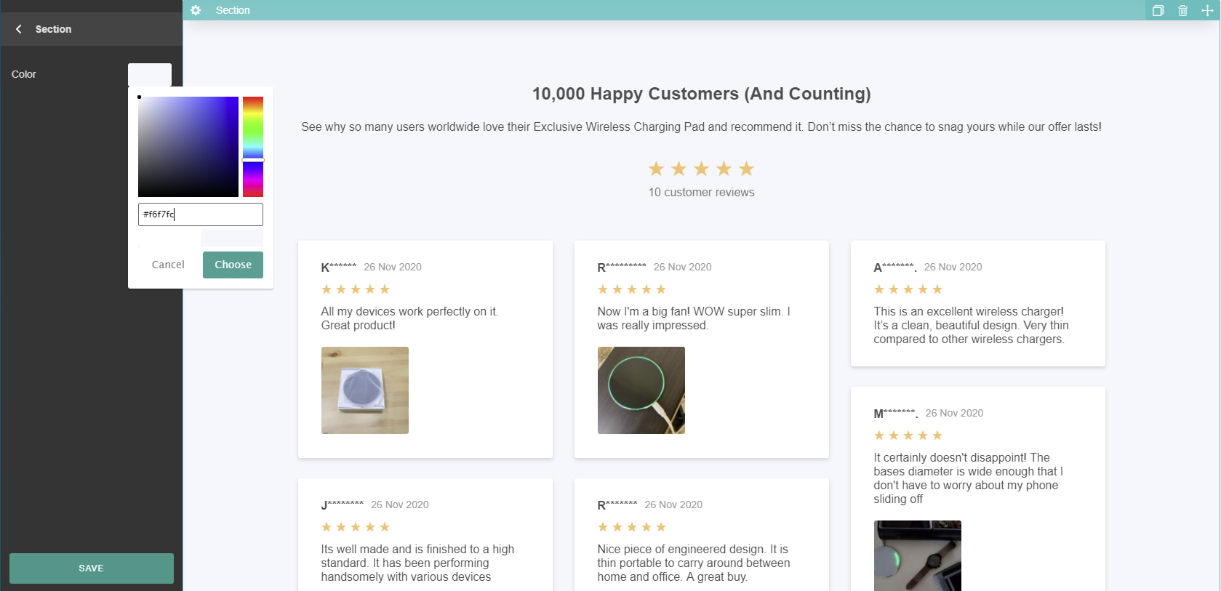Viewport: 1221px width, 591px height.
Task: Click the move section crosshair icon
Action: 1207,11
